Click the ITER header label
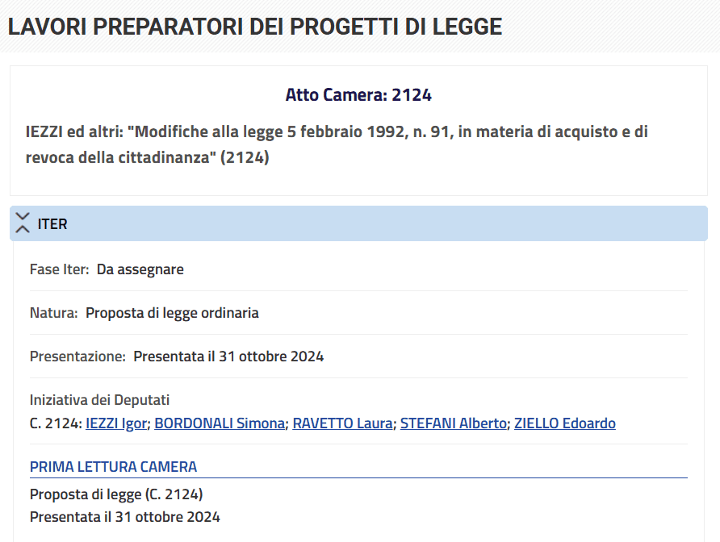The image size is (720, 542). [x=52, y=224]
